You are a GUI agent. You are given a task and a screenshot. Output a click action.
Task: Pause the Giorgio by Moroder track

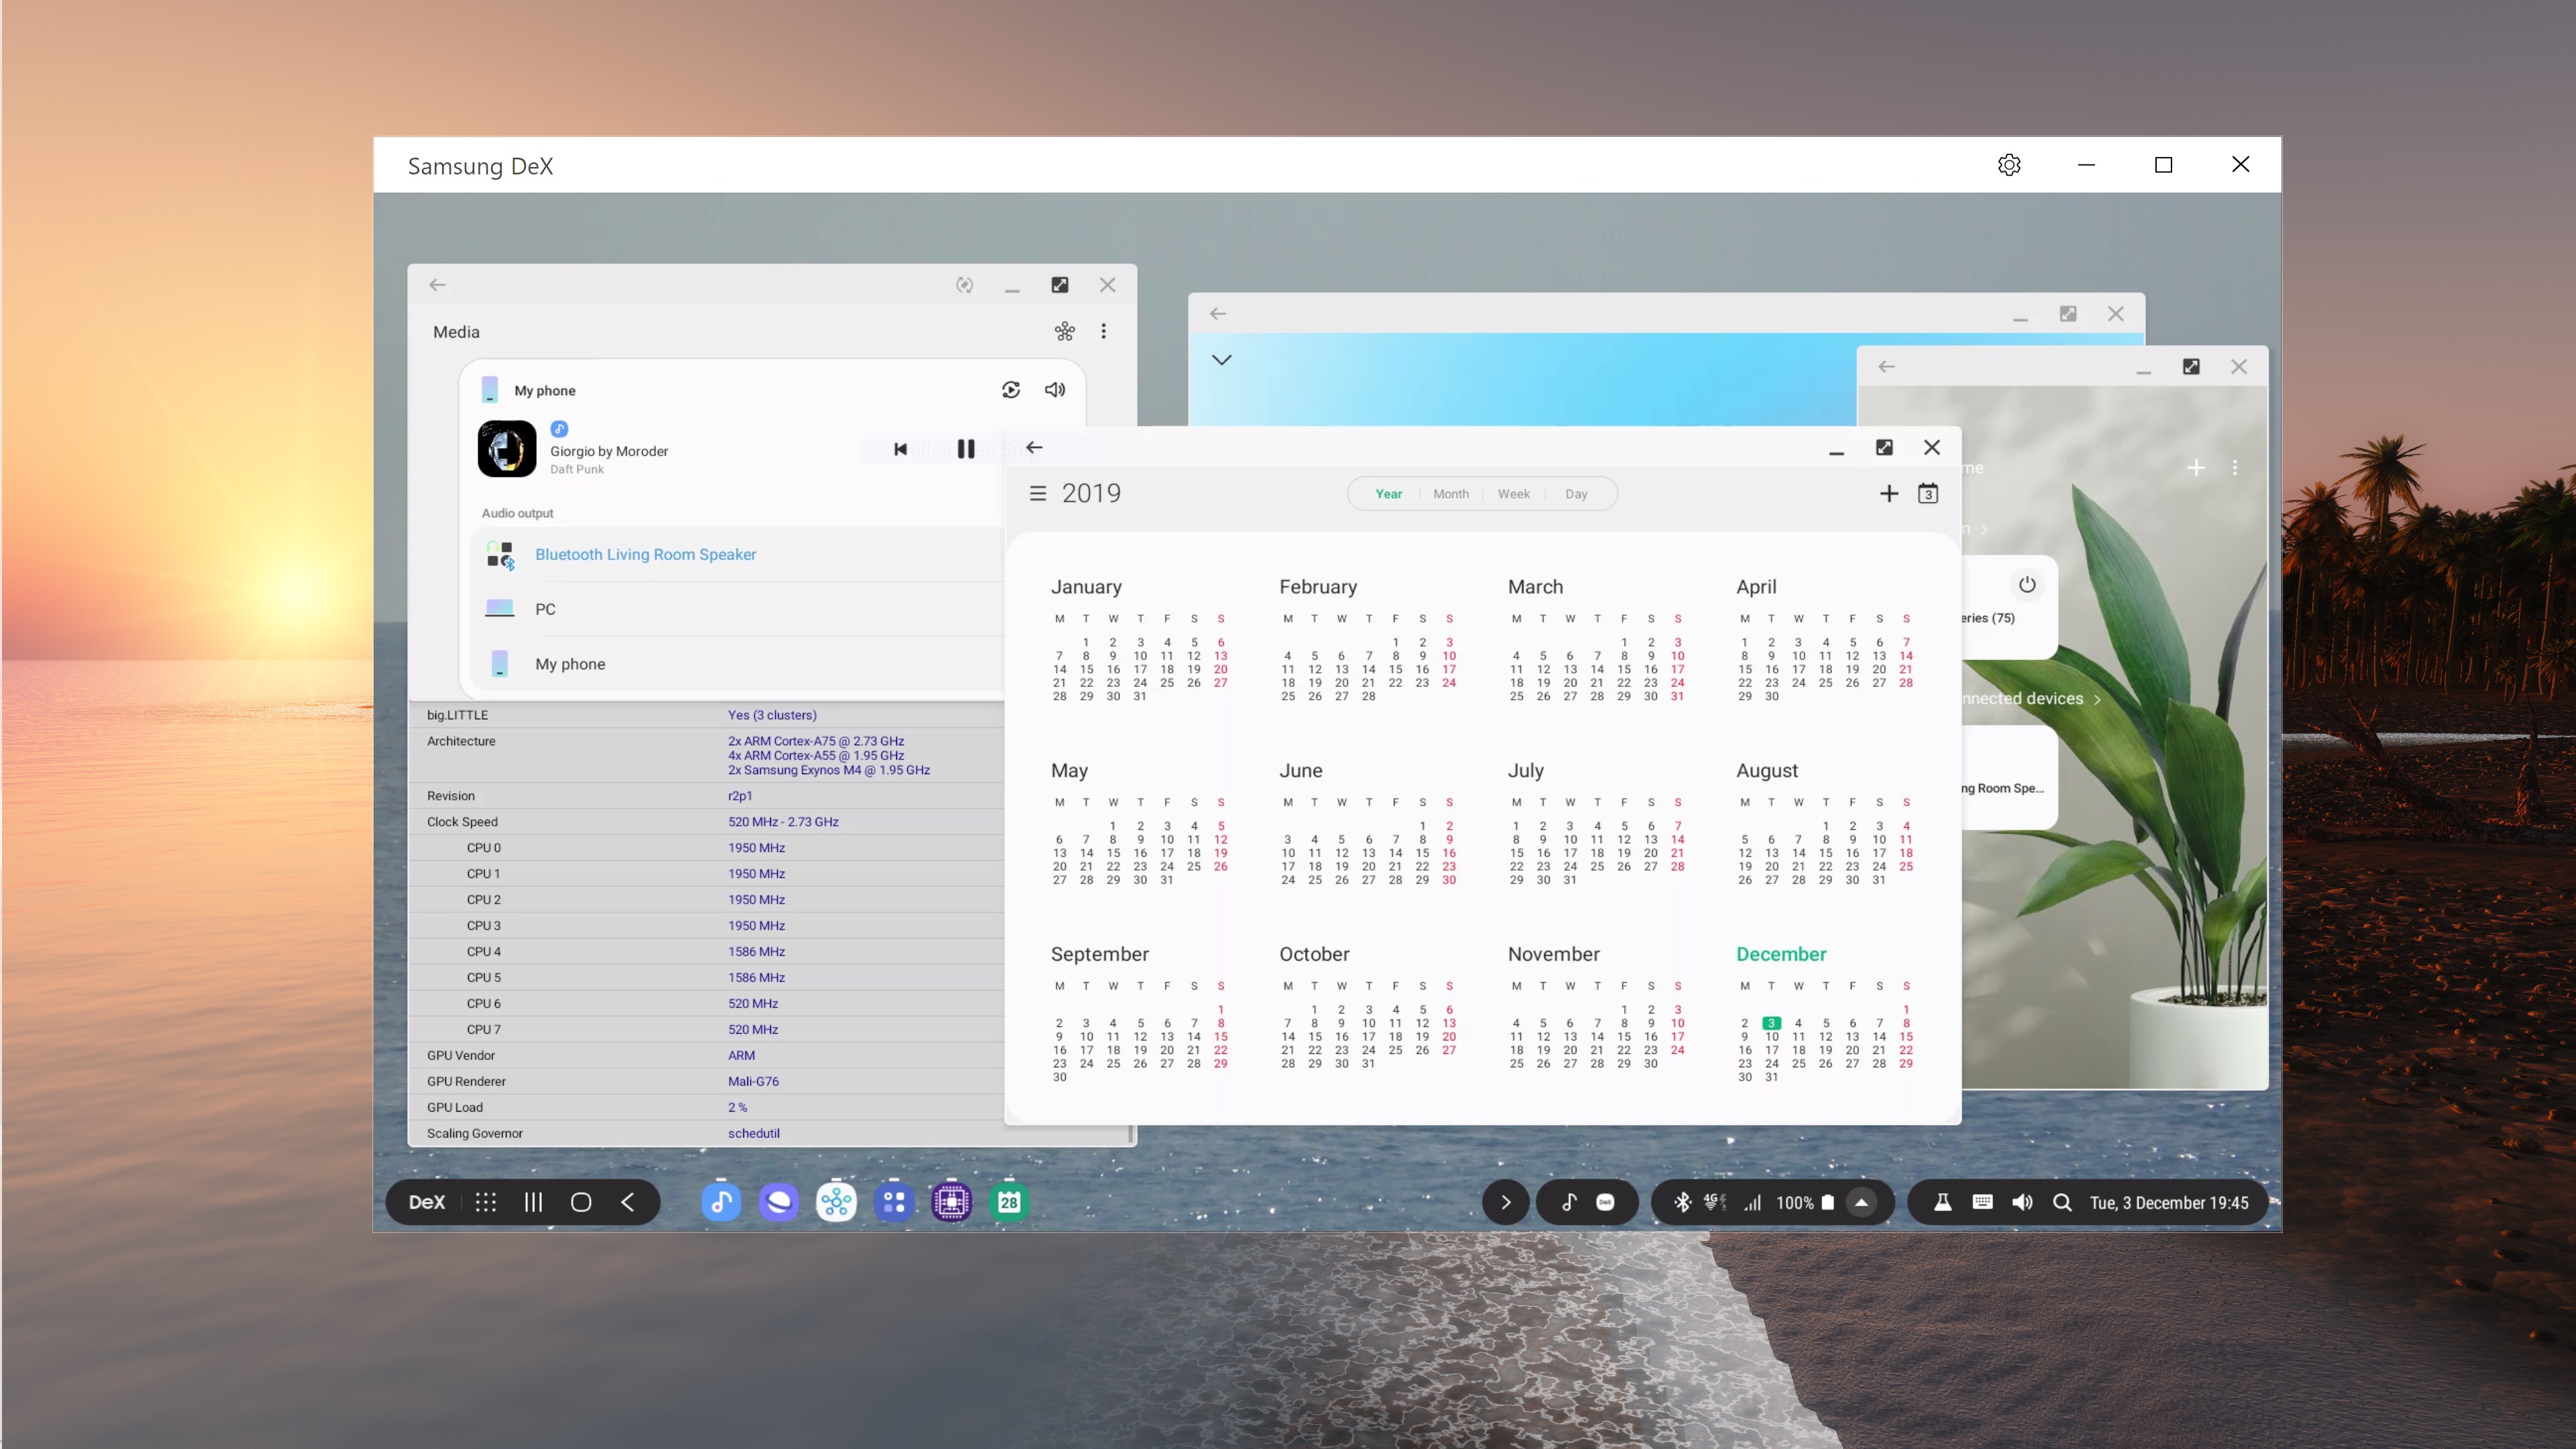coord(965,449)
